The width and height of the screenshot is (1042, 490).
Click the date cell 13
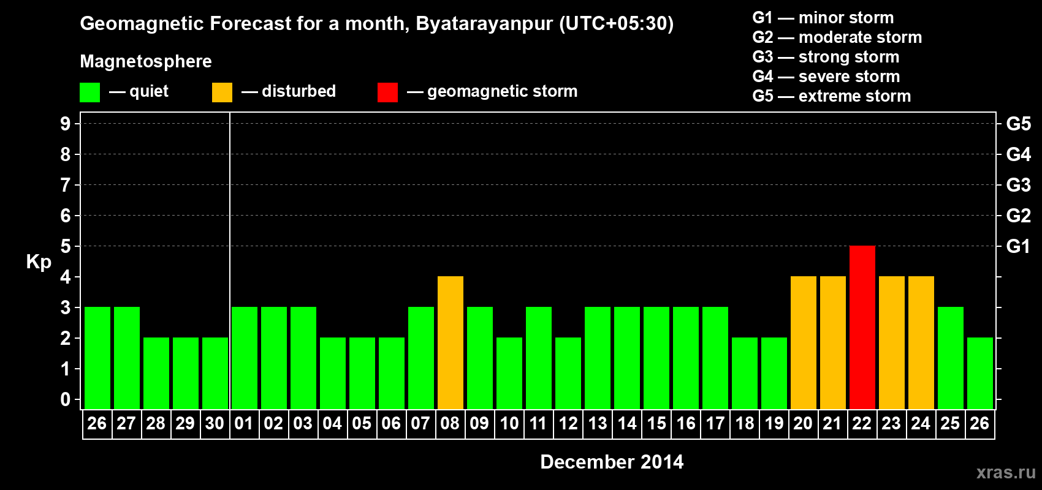pos(597,424)
